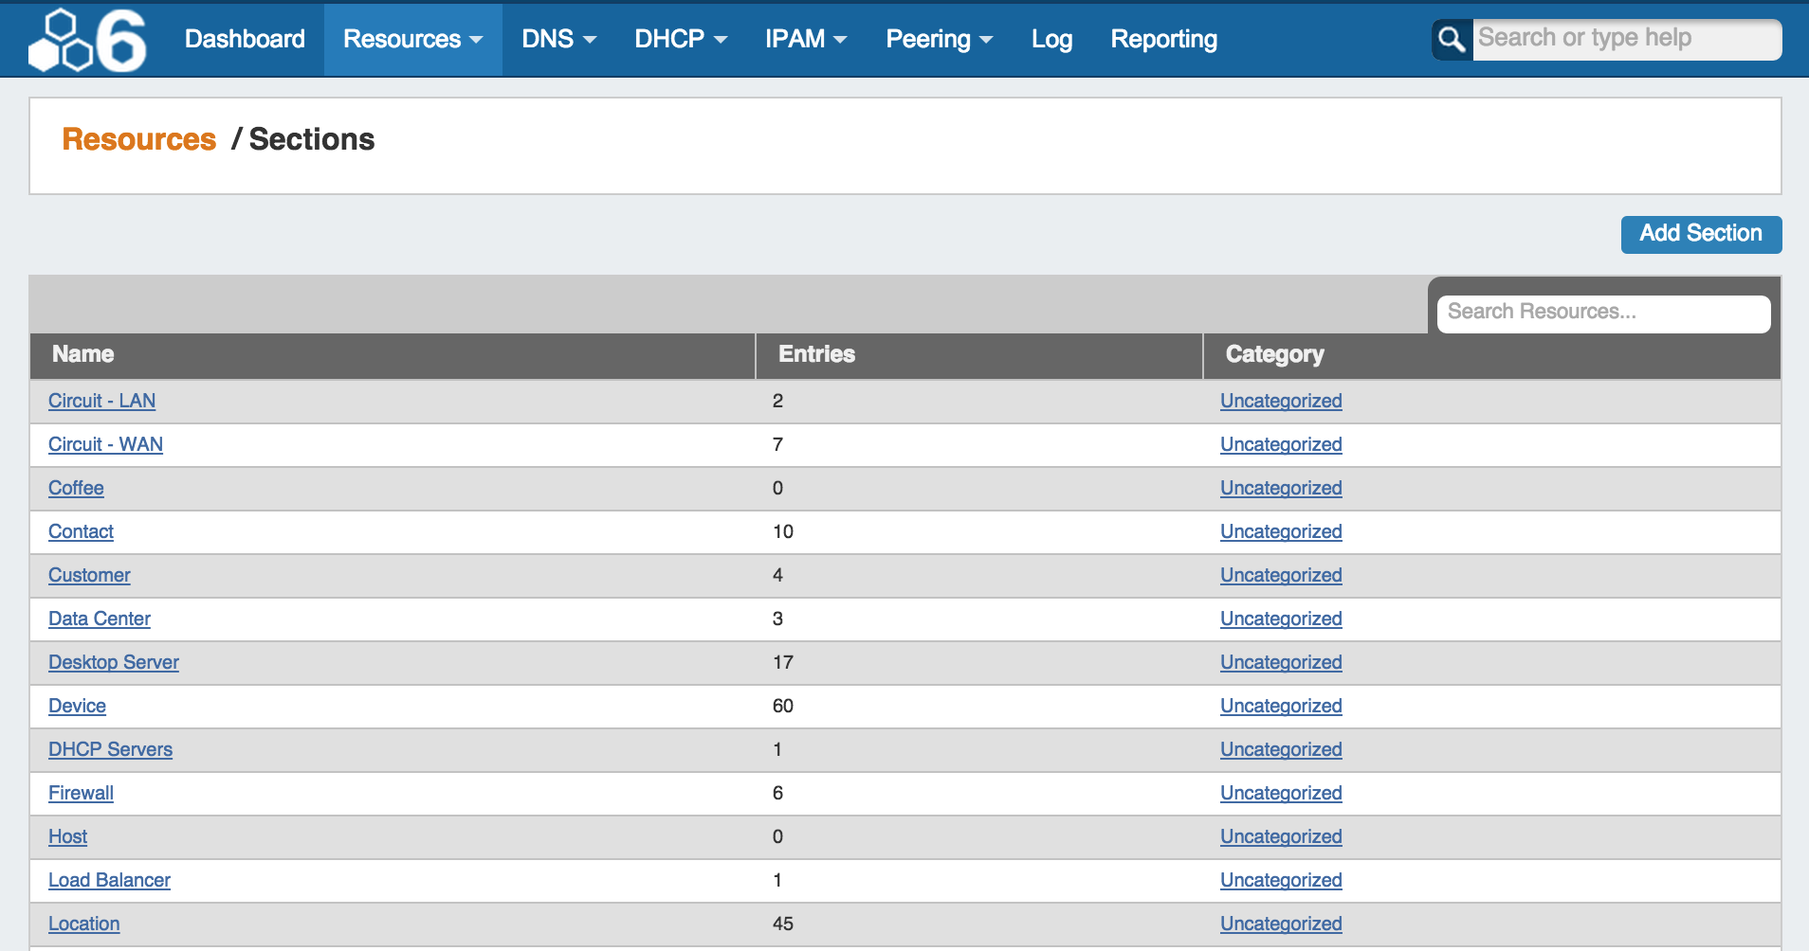Click the 6connect hexagon logo
Image resolution: width=1809 pixels, height=951 pixels.
pyautogui.click(x=87, y=40)
